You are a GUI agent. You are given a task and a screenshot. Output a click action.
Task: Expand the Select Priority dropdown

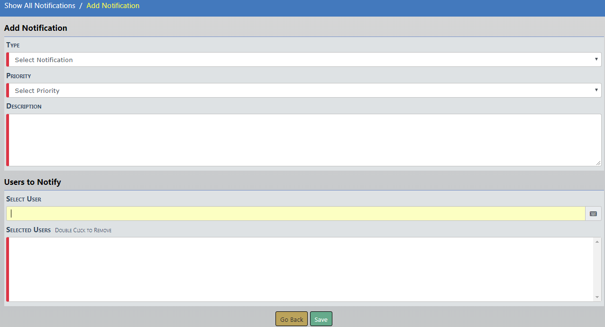(x=304, y=91)
